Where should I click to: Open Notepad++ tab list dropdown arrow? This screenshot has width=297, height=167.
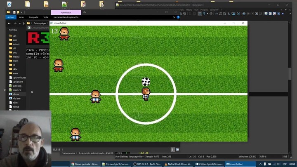285,9
